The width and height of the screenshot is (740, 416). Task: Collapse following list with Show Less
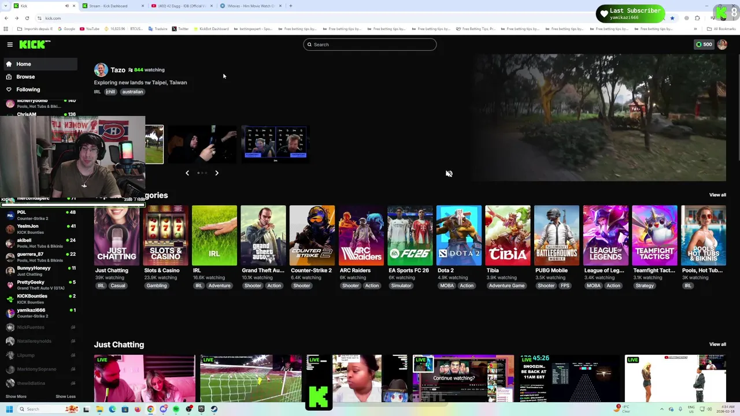pos(65,396)
